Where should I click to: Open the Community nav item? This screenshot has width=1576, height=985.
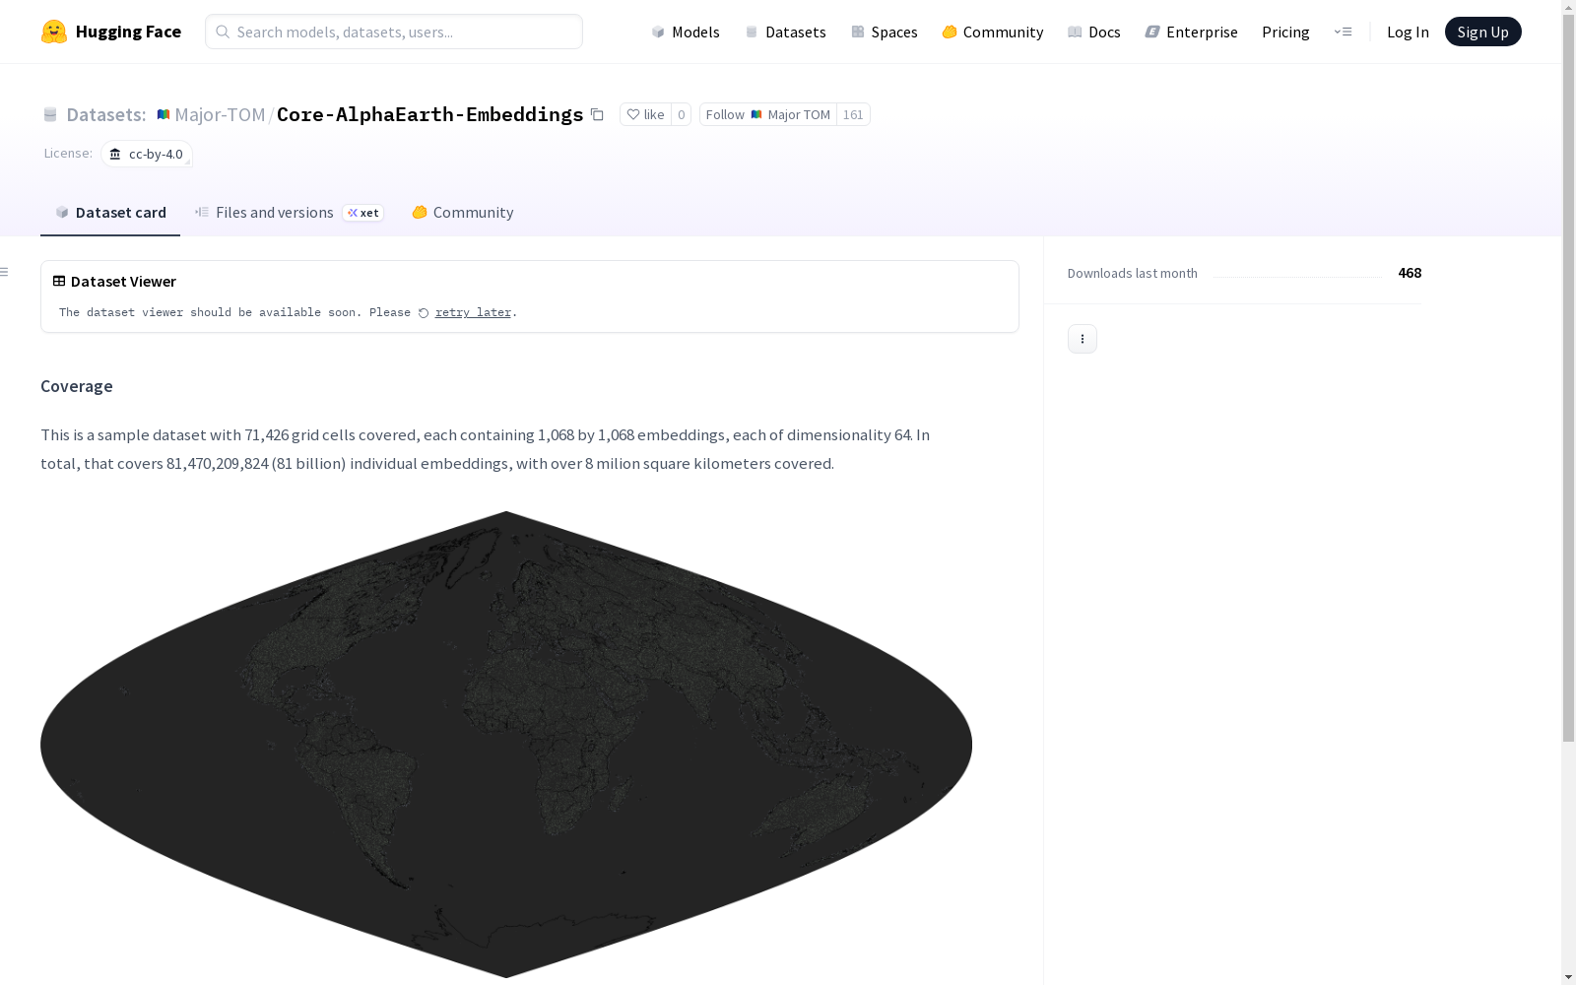pyautogui.click(x=993, y=32)
